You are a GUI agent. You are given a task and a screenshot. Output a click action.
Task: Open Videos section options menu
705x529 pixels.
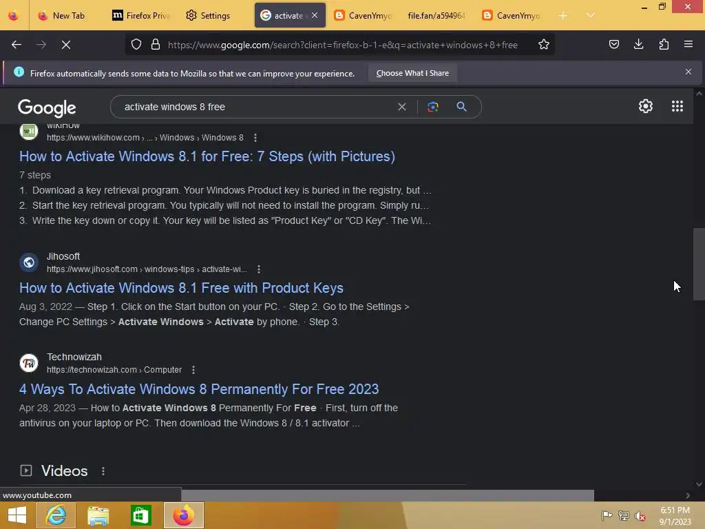point(103,471)
